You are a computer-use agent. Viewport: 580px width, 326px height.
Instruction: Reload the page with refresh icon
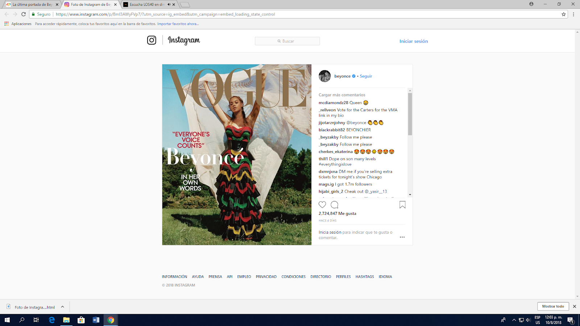point(24,14)
